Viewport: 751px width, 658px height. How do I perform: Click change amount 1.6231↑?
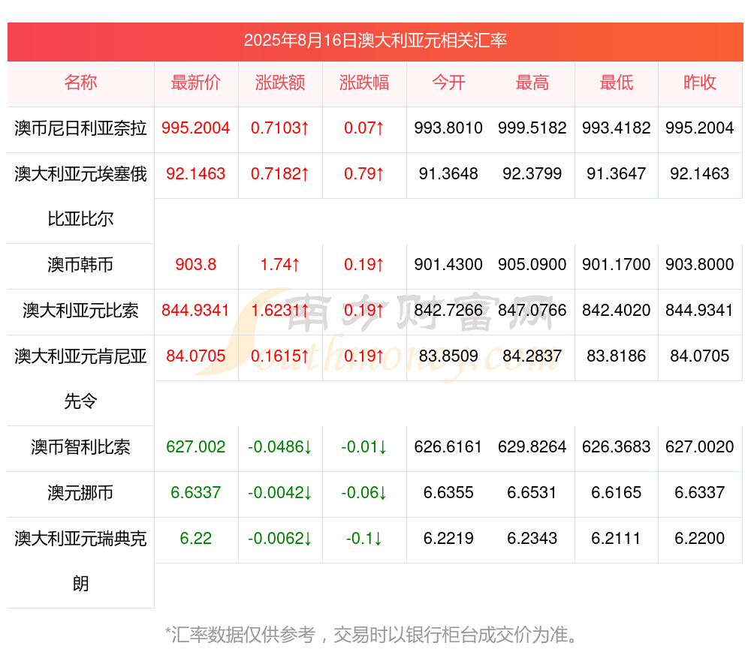tap(280, 310)
